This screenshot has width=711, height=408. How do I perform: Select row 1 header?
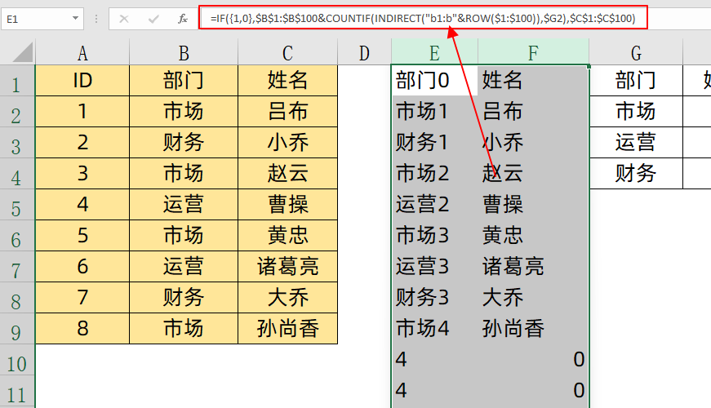(17, 81)
